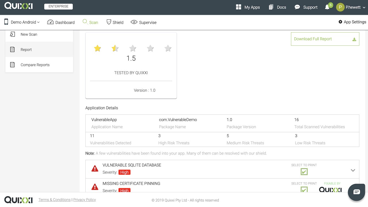
Task: Click the VULNERABLE SQLITE DATABASE title
Action: 132,165
